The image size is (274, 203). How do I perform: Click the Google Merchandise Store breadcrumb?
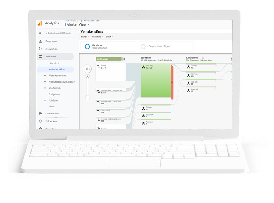click(x=89, y=21)
